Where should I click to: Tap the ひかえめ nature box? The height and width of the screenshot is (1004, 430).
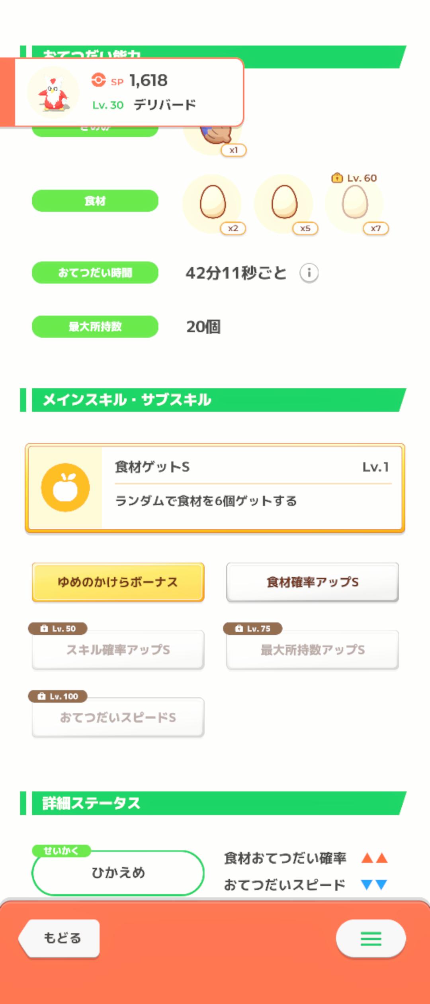[118, 873]
